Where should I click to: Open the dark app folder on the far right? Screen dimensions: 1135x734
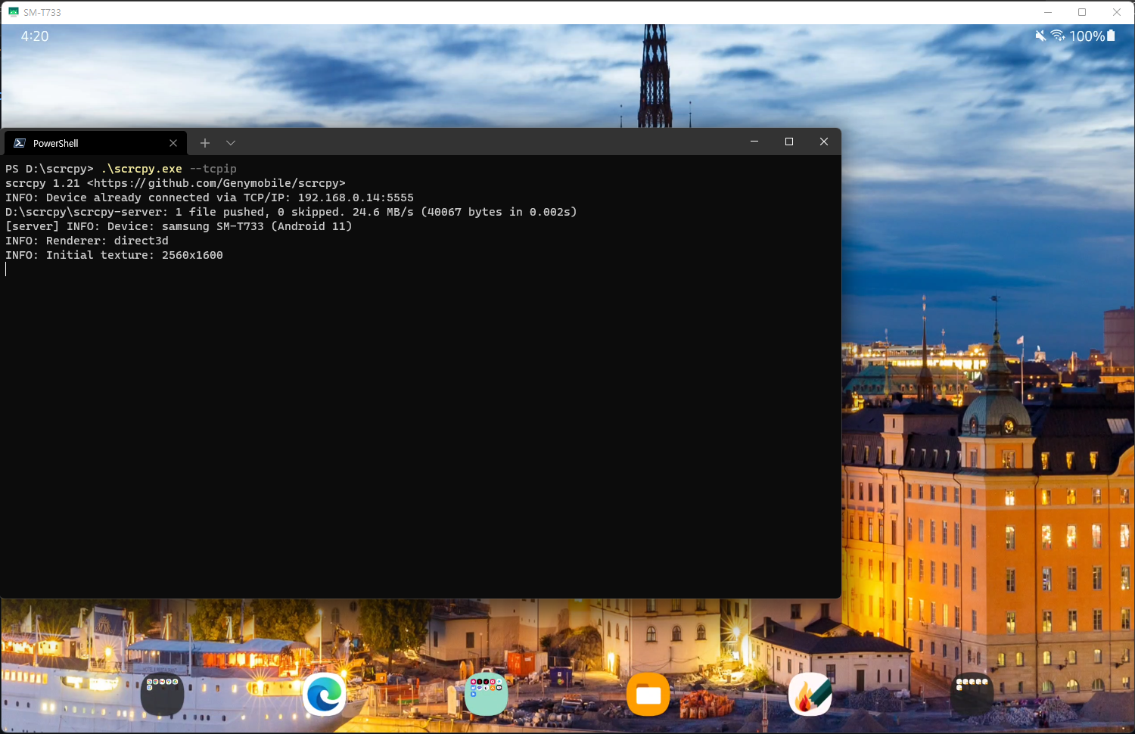pos(972,694)
